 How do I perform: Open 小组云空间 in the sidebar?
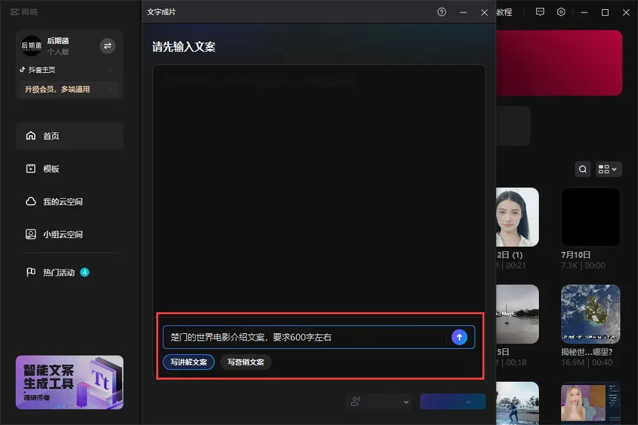tap(70, 235)
